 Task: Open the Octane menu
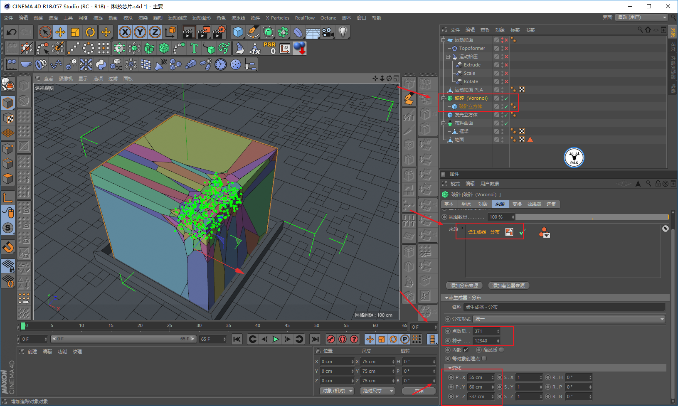click(x=328, y=18)
